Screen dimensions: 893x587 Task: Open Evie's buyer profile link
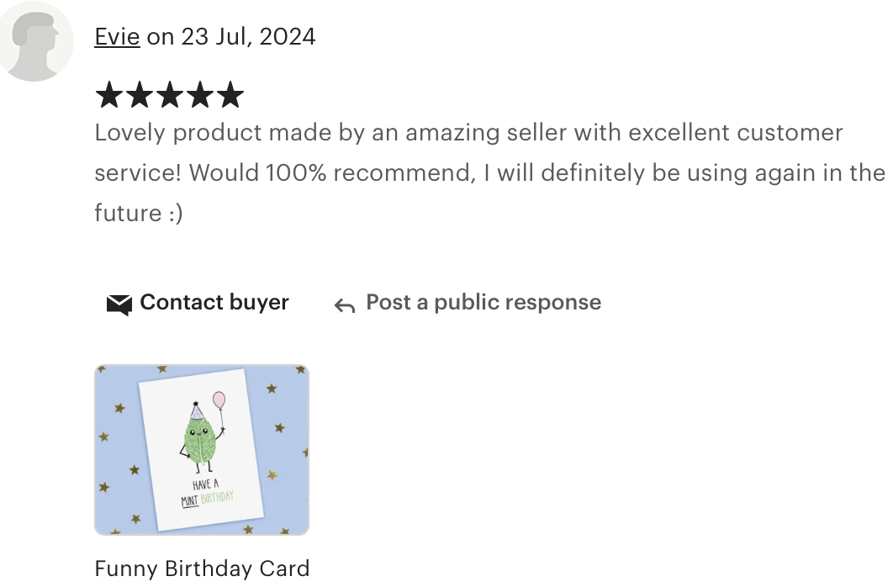point(117,37)
